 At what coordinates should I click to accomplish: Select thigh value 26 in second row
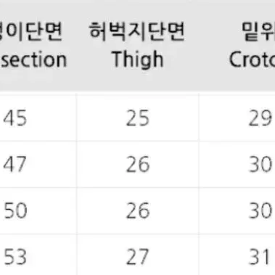(x=138, y=164)
